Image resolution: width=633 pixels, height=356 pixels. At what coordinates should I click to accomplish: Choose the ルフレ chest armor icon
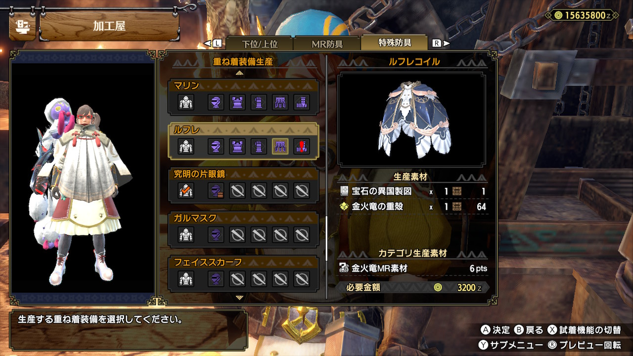pos(237,146)
